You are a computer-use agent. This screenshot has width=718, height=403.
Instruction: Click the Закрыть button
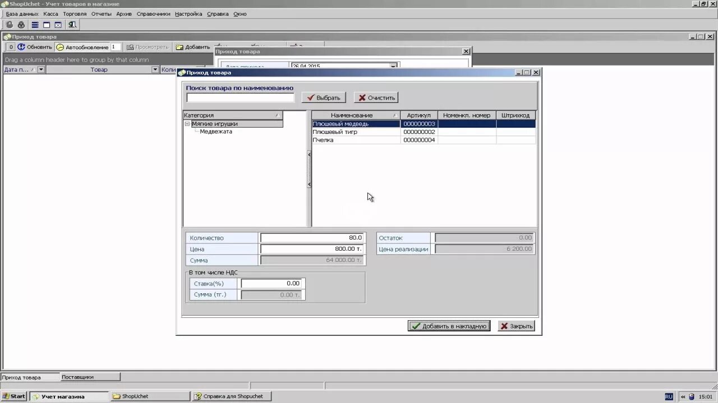517,326
